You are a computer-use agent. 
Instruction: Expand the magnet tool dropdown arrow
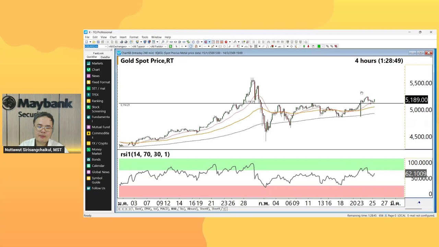pos(200,46)
